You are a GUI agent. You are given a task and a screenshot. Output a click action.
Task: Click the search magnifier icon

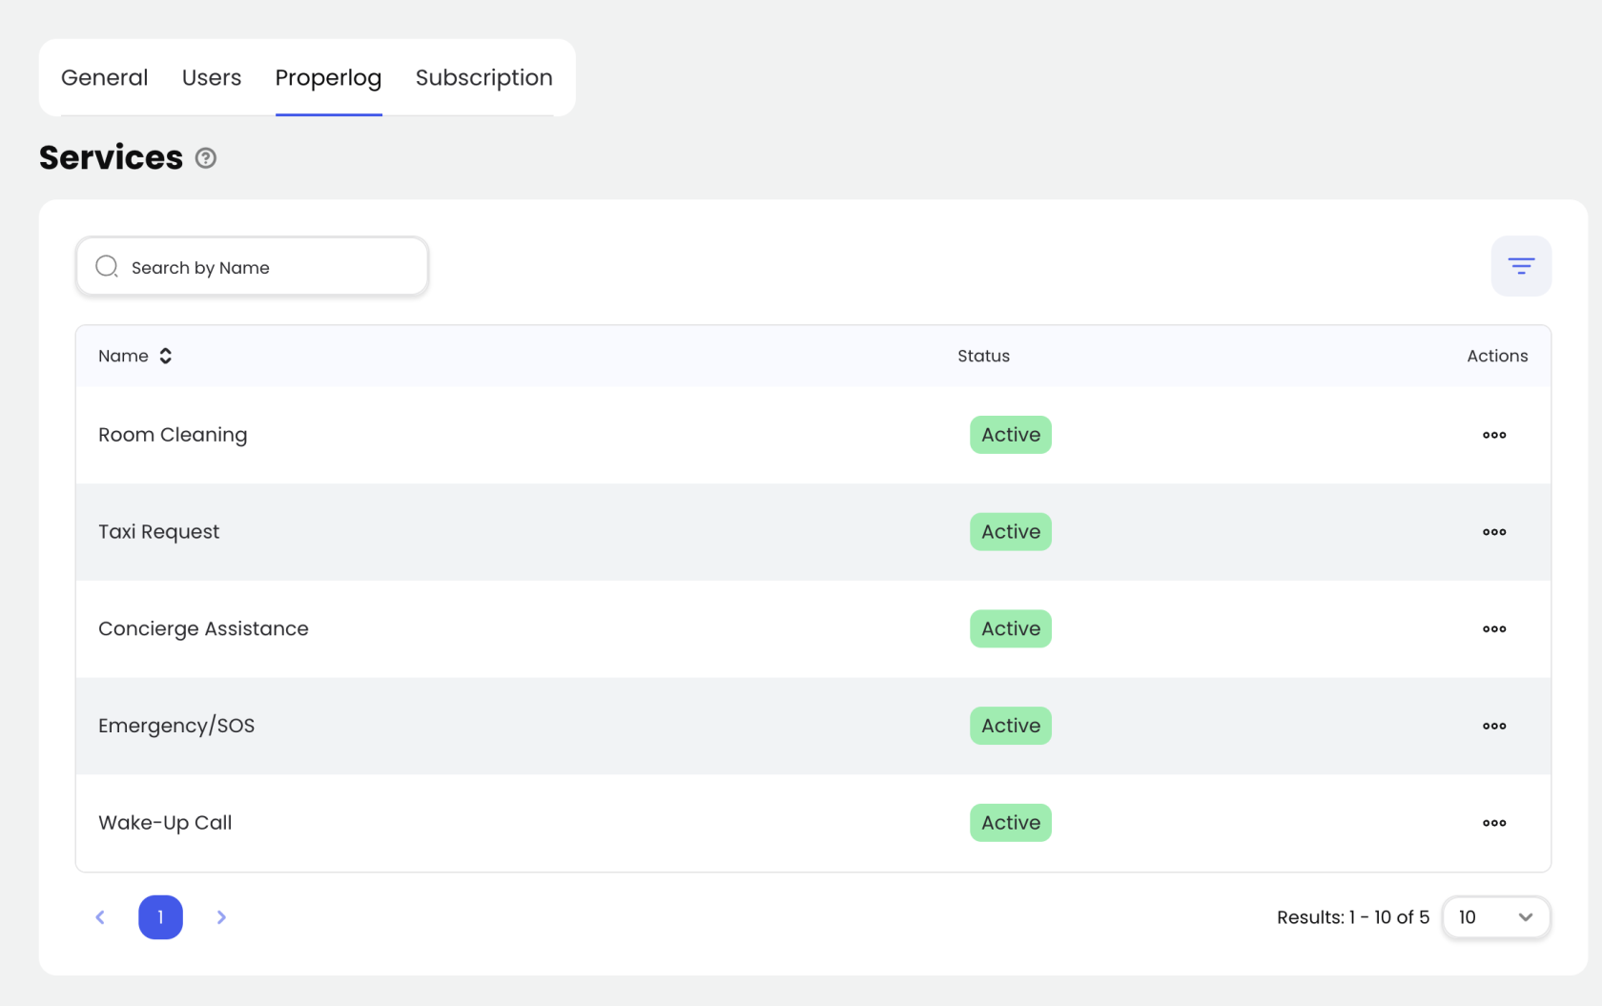click(x=107, y=267)
